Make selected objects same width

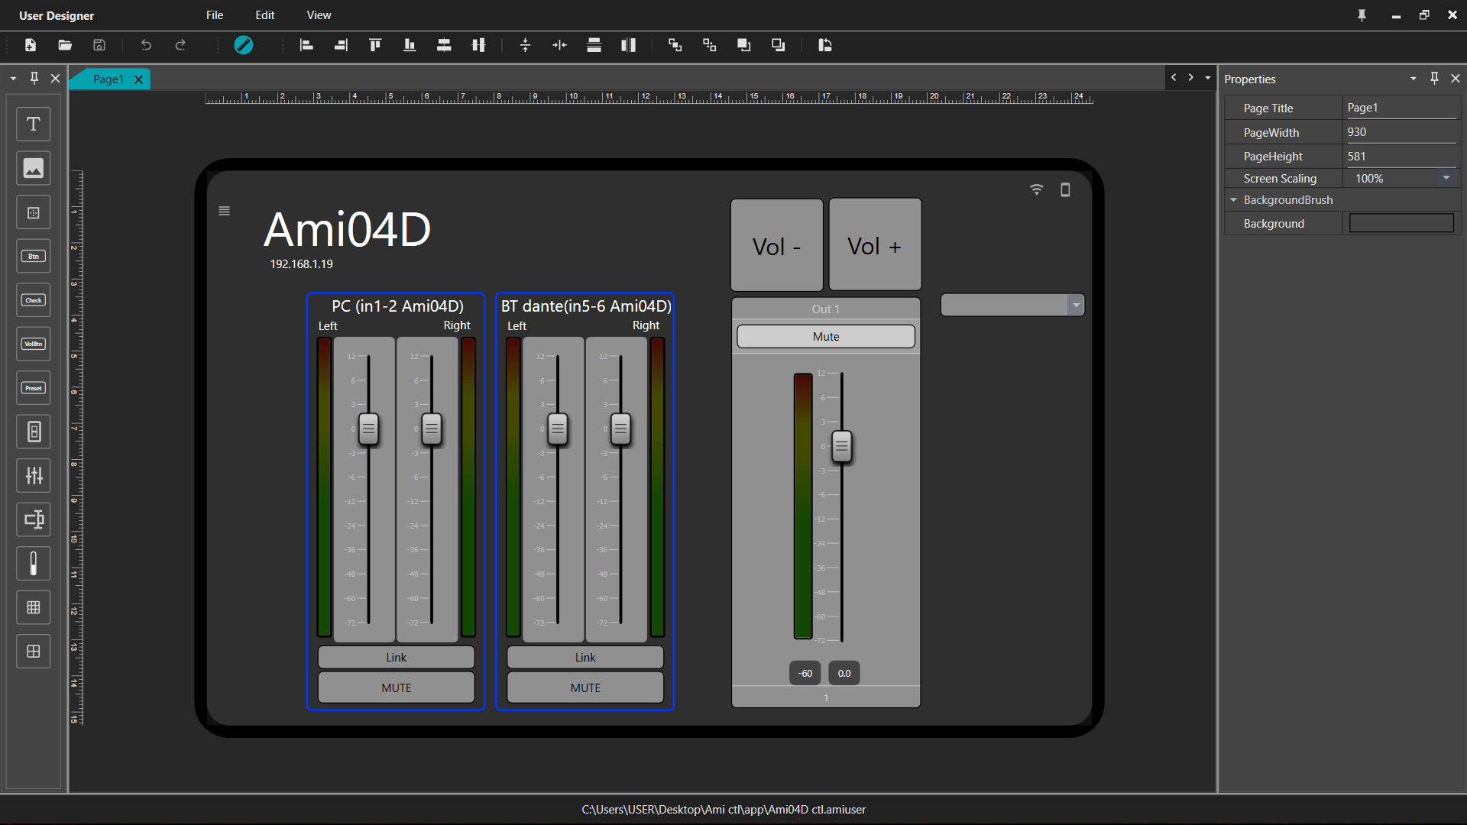(x=628, y=45)
